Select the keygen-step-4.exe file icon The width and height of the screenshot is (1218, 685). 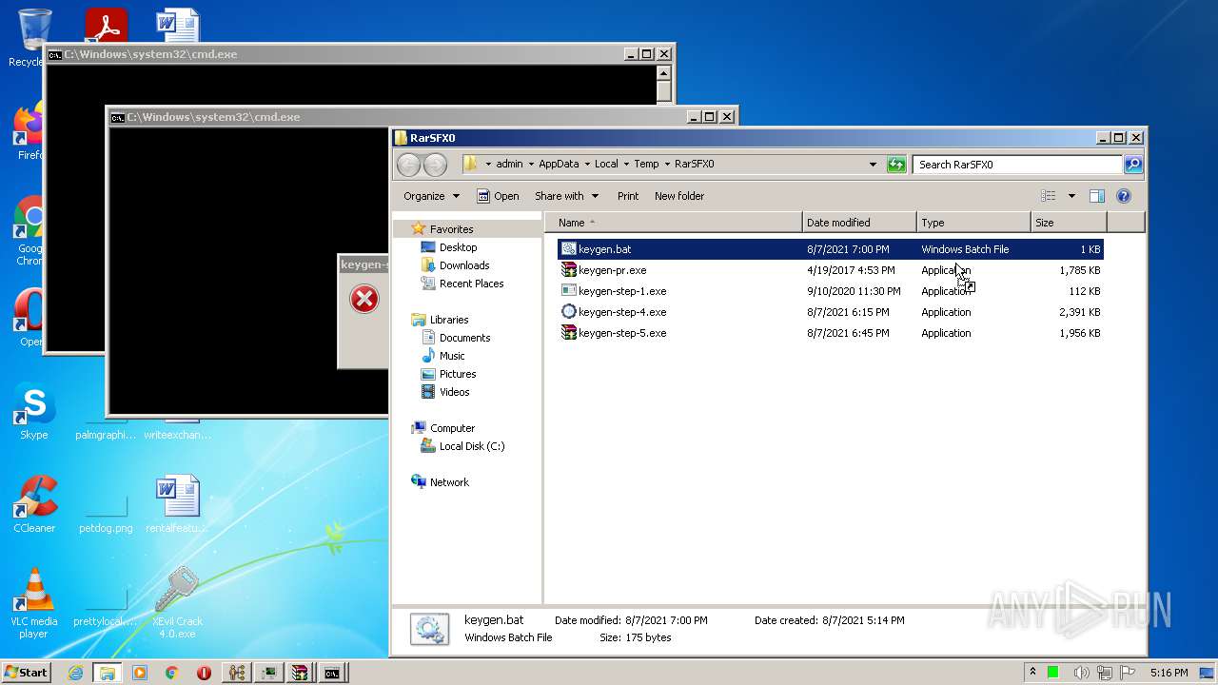(569, 312)
